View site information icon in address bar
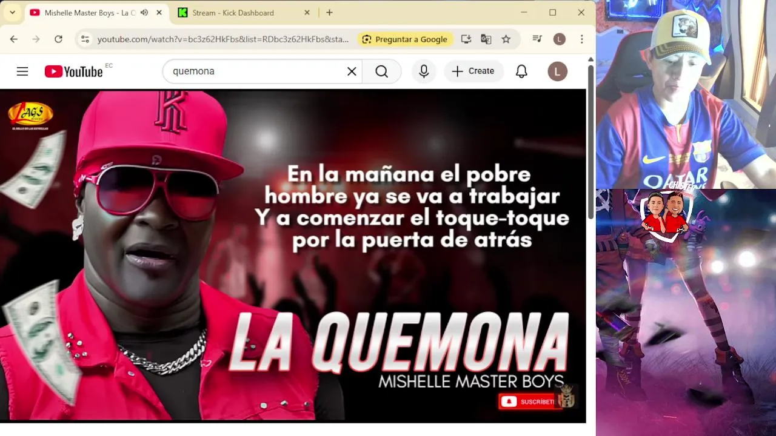The width and height of the screenshot is (776, 436). click(85, 39)
